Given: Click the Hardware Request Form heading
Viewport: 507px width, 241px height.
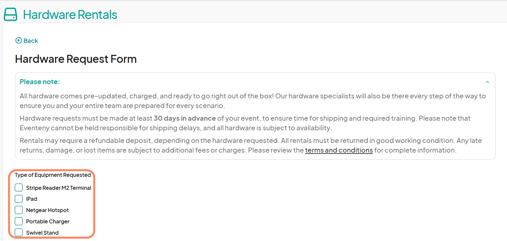Looking at the screenshot, I should (x=76, y=59).
